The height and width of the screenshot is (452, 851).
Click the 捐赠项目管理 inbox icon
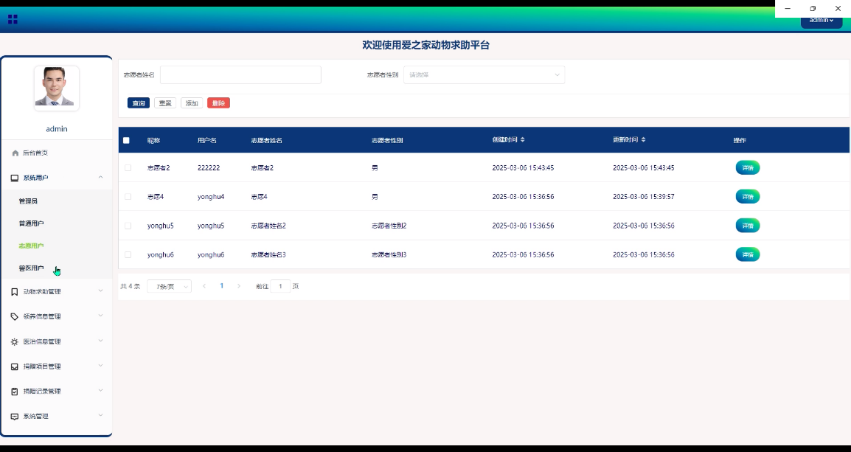[16, 366]
